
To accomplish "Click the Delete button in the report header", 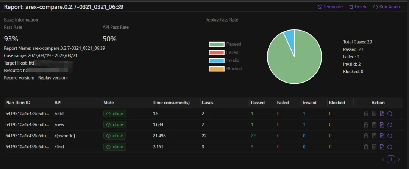I will [358, 7].
